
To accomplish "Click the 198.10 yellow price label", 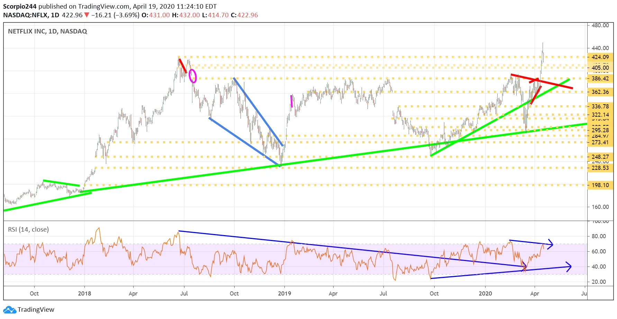I will pyautogui.click(x=600, y=185).
